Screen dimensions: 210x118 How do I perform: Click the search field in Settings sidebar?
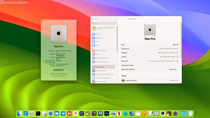pyautogui.click(x=104, y=23)
